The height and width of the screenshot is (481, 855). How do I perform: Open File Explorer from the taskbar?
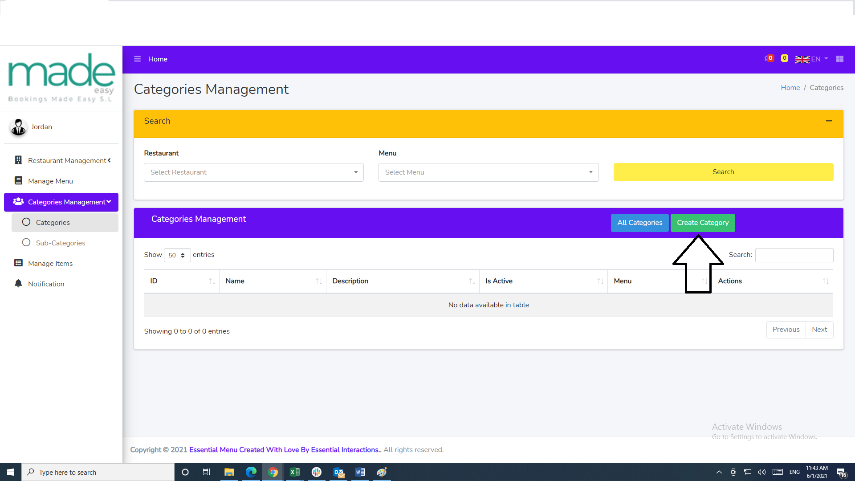click(229, 472)
